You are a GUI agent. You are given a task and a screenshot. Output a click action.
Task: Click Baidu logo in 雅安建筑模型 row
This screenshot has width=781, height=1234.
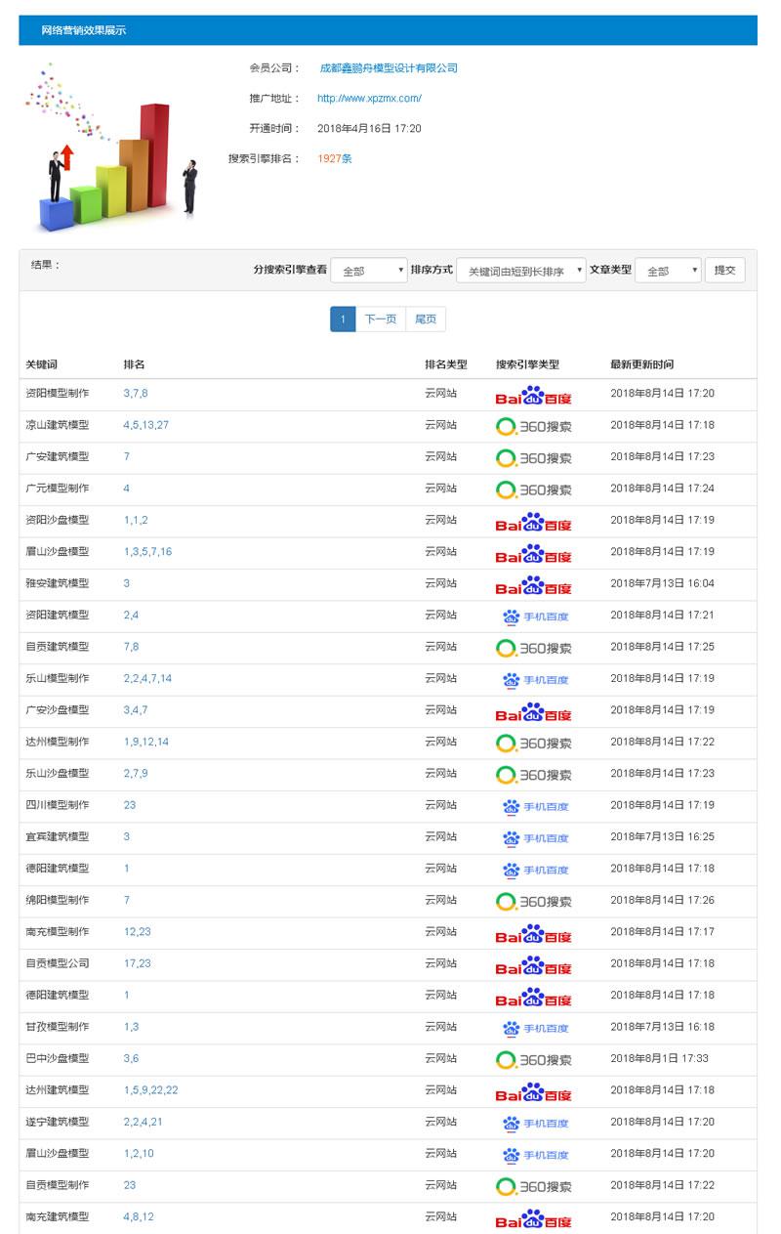point(533,585)
